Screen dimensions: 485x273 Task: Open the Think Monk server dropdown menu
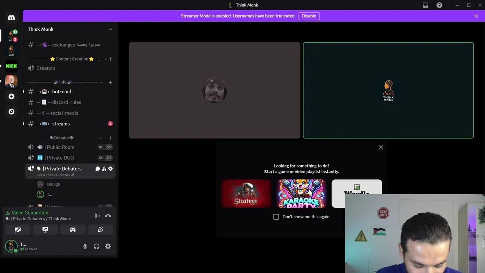[x=110, y=30]
